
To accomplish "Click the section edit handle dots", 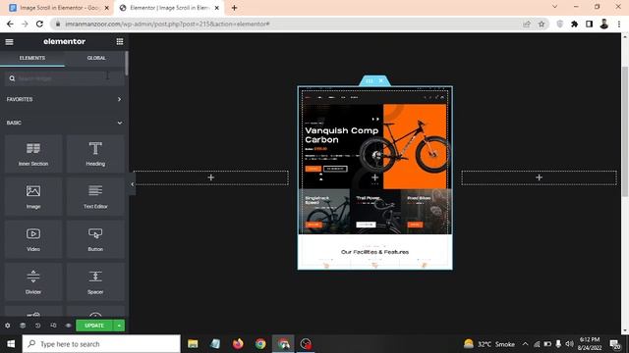I will (x=370, y=80).
